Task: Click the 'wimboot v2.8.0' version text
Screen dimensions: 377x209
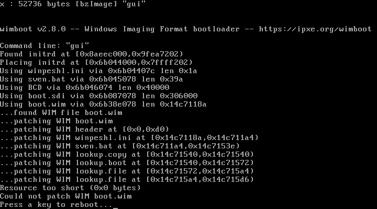Action: click(32, 29)
